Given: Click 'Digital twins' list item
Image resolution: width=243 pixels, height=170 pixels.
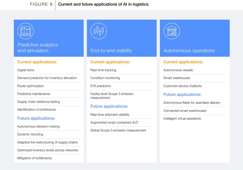Looking at the screenshot, I should click(26, 70).
